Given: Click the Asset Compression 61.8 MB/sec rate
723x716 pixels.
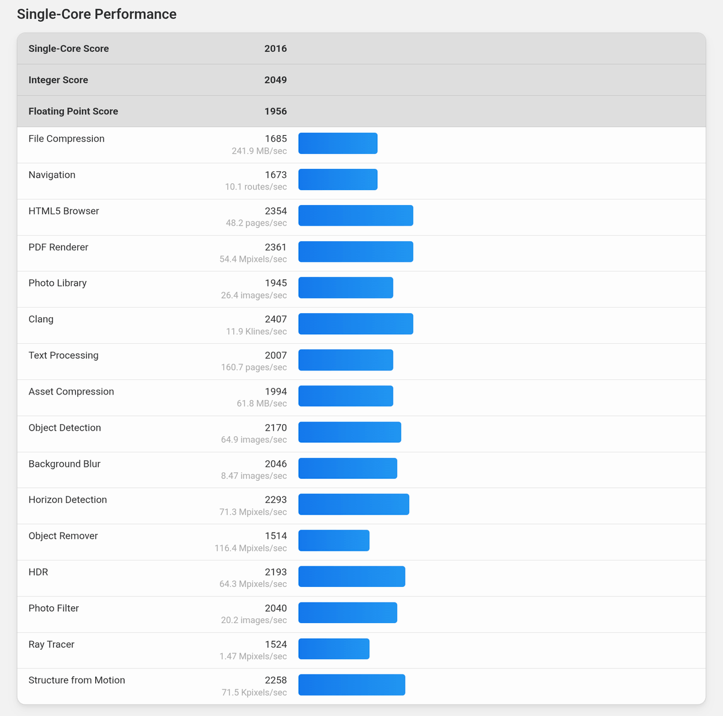Looking at the screenshot, I should point(261,404).
